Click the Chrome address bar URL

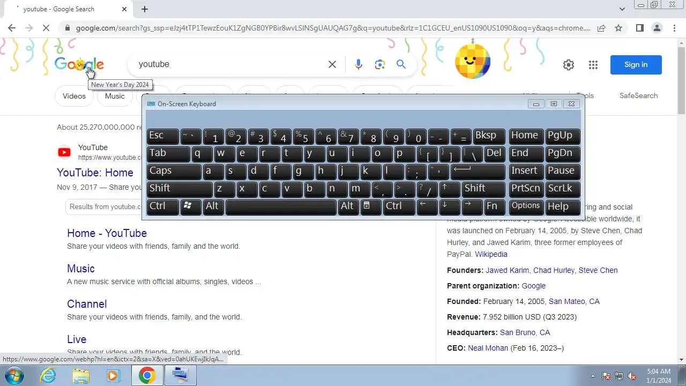click(333, 28)
